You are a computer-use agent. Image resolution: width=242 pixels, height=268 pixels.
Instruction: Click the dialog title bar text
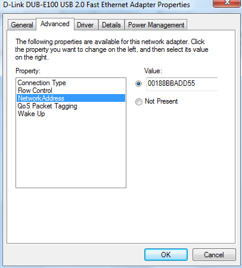coord(97,5)
